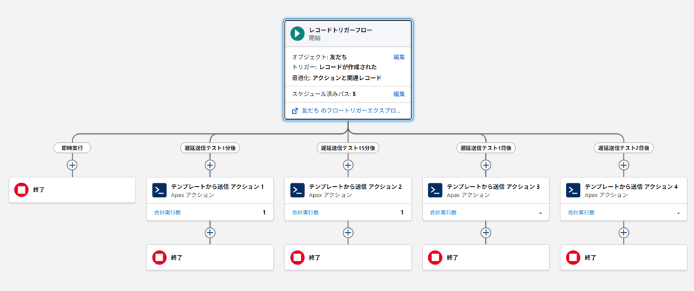This screenshot has height=291, width=694.
Task: Add element below 遅延送信テスト1分後 label
Action: (x=210, y=164)
